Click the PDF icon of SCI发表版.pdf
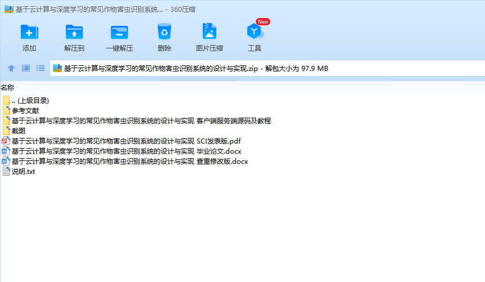Viewport: 485px width, 282px height. click(x=6, y=141)
